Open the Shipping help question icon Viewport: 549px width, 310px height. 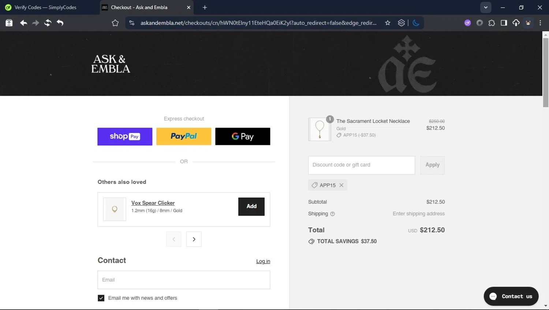click(332, 214)
